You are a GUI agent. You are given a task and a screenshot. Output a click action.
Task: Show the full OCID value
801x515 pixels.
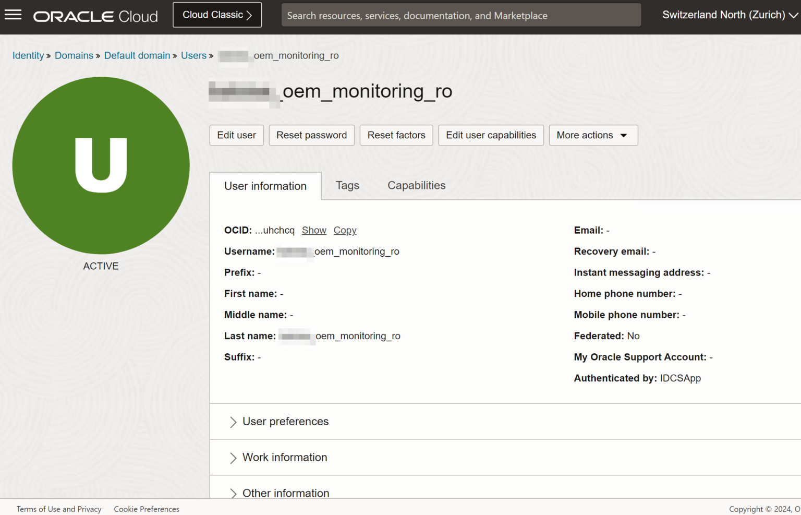(314, 231)
